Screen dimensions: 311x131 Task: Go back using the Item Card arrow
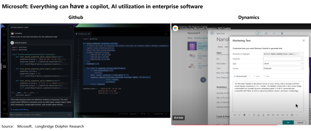click(x=212, y=33)
